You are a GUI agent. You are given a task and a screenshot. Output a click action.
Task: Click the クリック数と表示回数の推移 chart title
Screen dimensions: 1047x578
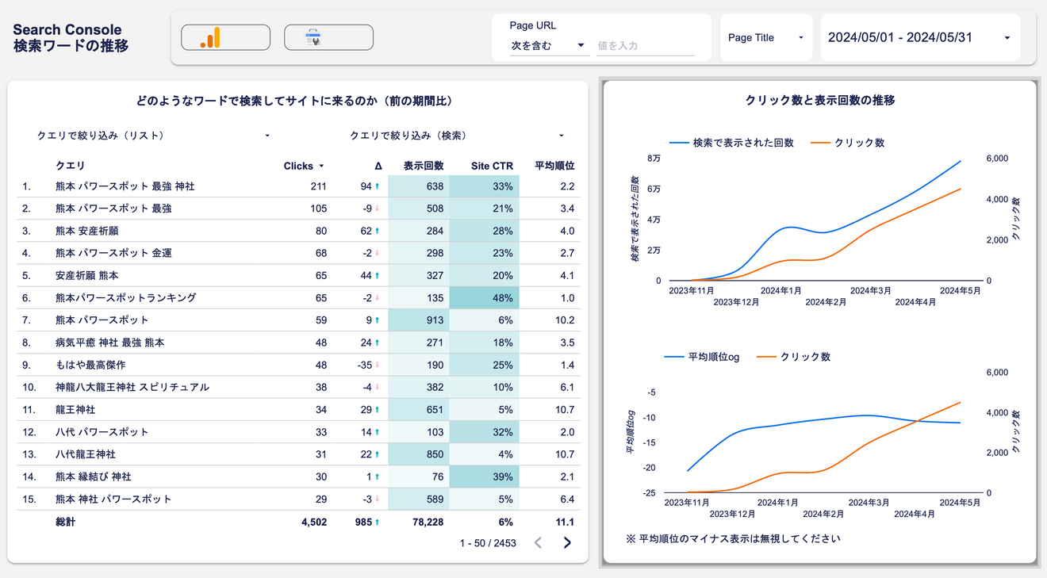pos(820,100)
